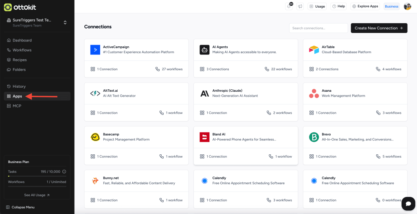Click the Search connections input field

[x=318, y=28]
